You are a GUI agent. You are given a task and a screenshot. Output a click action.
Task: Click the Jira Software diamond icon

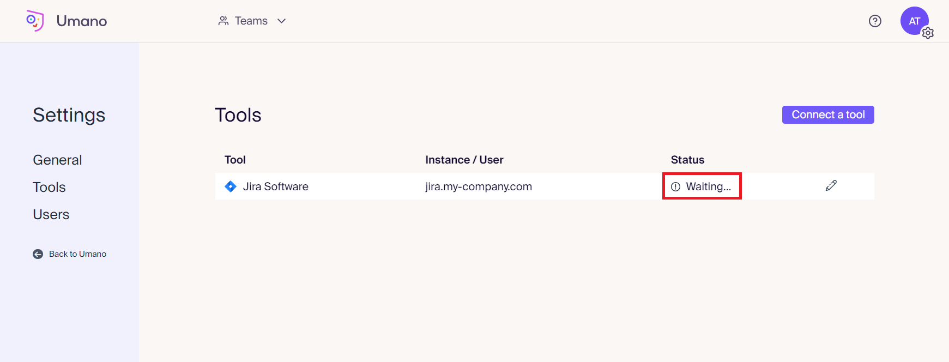pyautogui.click(x=231, y=186)
